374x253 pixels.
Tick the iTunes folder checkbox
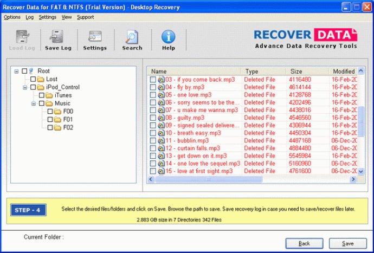click(x=42, y=95)
